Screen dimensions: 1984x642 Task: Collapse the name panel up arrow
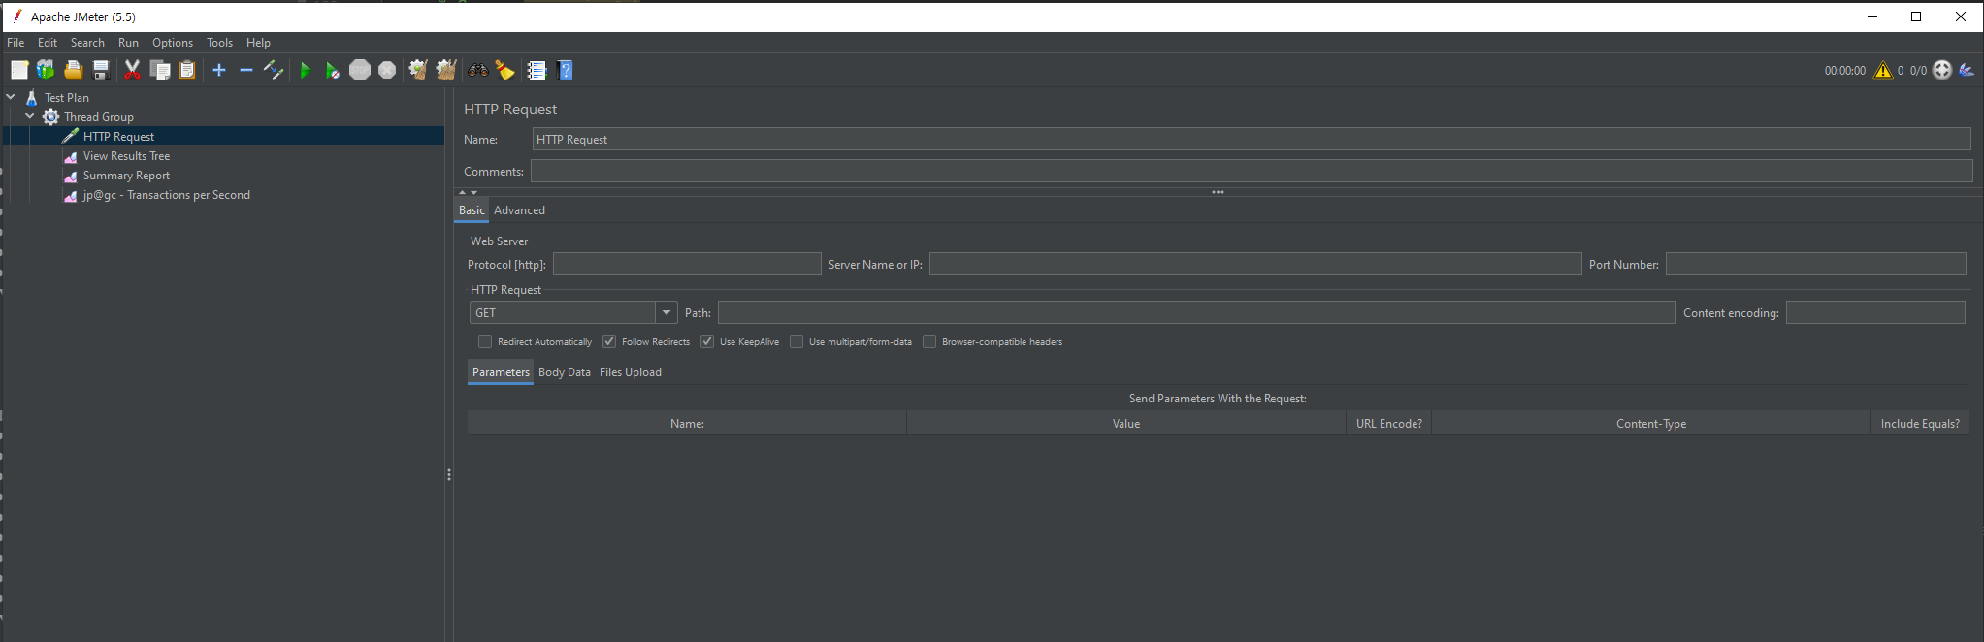[463, 192]
